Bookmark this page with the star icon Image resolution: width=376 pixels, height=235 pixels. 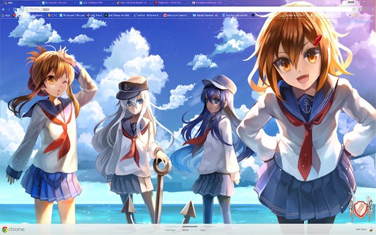click(x=354, y=9)
